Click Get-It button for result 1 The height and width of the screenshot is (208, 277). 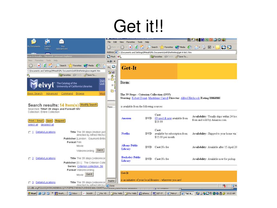click(x=100, y=150)
